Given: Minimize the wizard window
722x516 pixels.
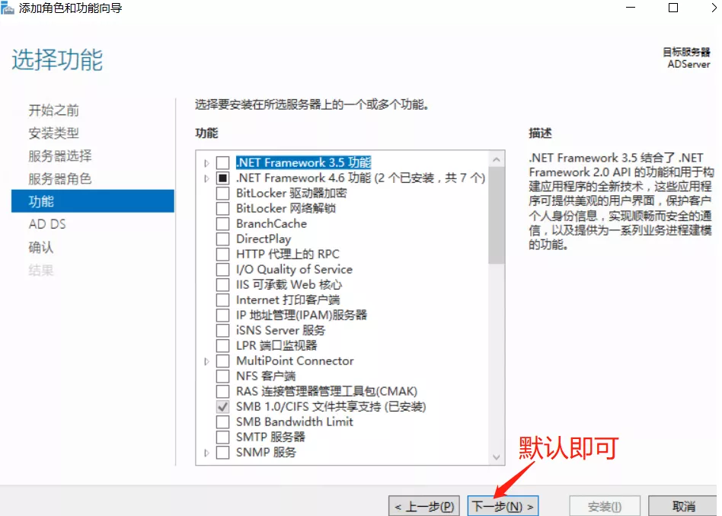Looking at the screenshot, I should tap(631, 8).
